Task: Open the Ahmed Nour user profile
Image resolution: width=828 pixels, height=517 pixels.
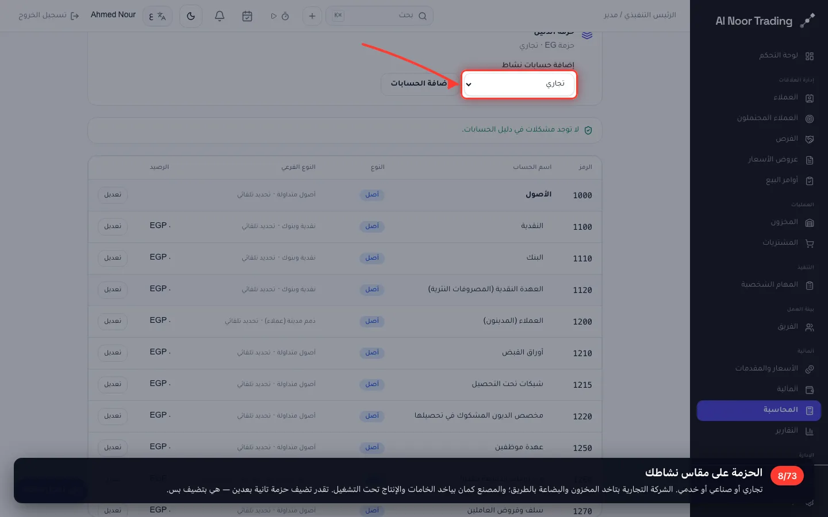Action: (x=113, y=15)
